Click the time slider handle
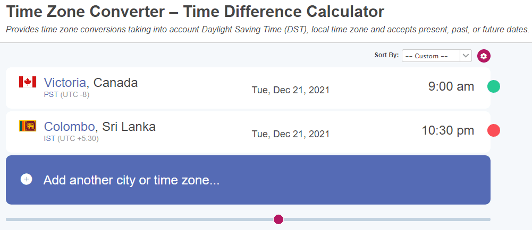The height and width of the screenshot is (230, 532). [278, 219]
